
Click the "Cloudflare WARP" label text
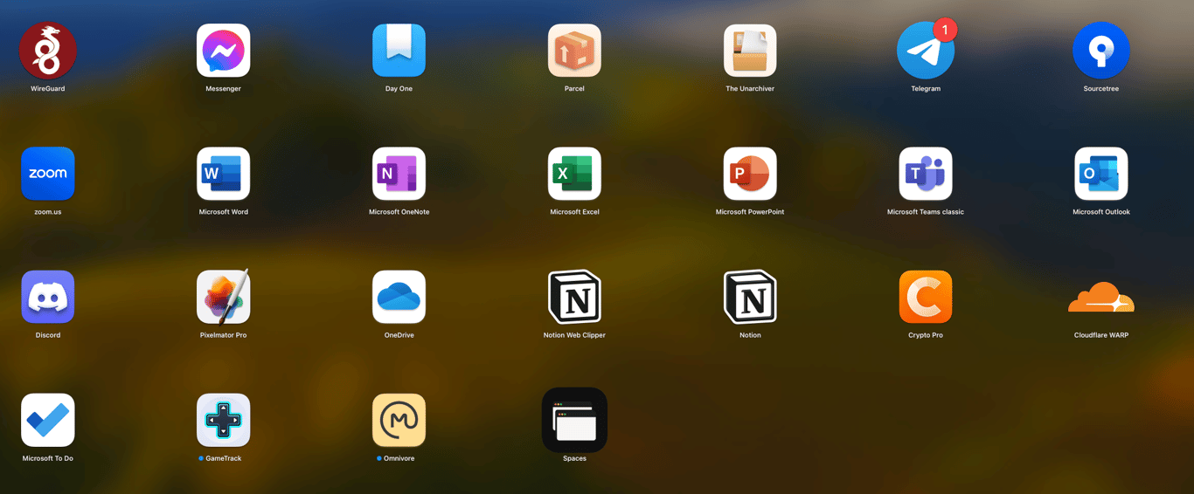1101,335
